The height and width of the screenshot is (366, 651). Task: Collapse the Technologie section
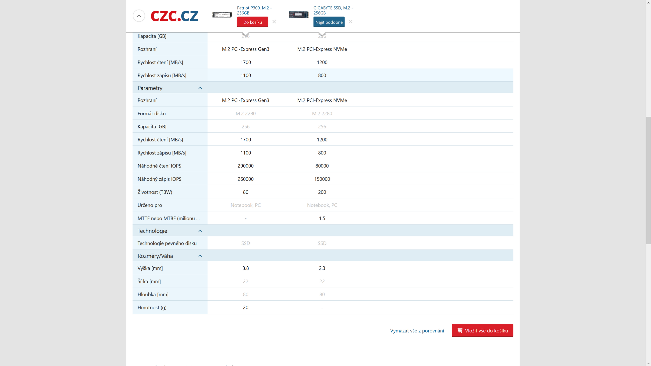tap(200, 231)
